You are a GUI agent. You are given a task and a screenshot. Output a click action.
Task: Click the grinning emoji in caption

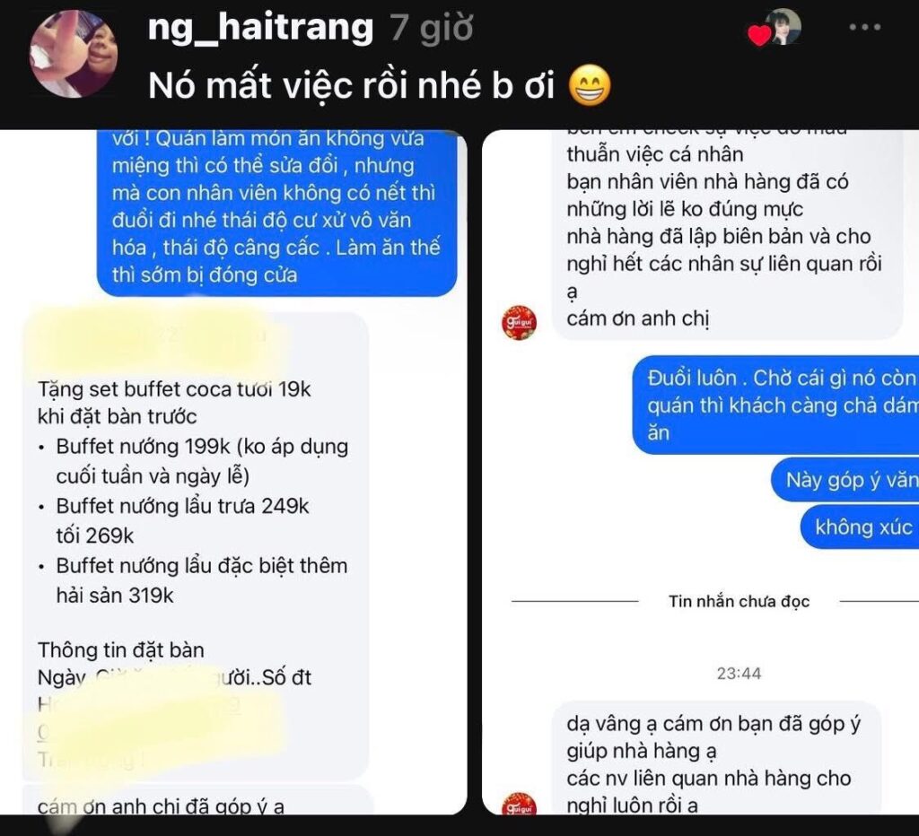click(x=591, y=86)
